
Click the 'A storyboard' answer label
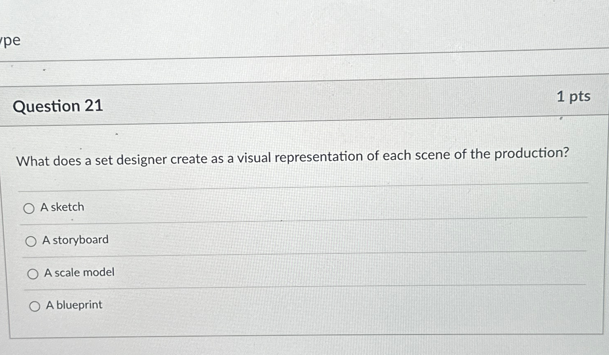[75, 240]
